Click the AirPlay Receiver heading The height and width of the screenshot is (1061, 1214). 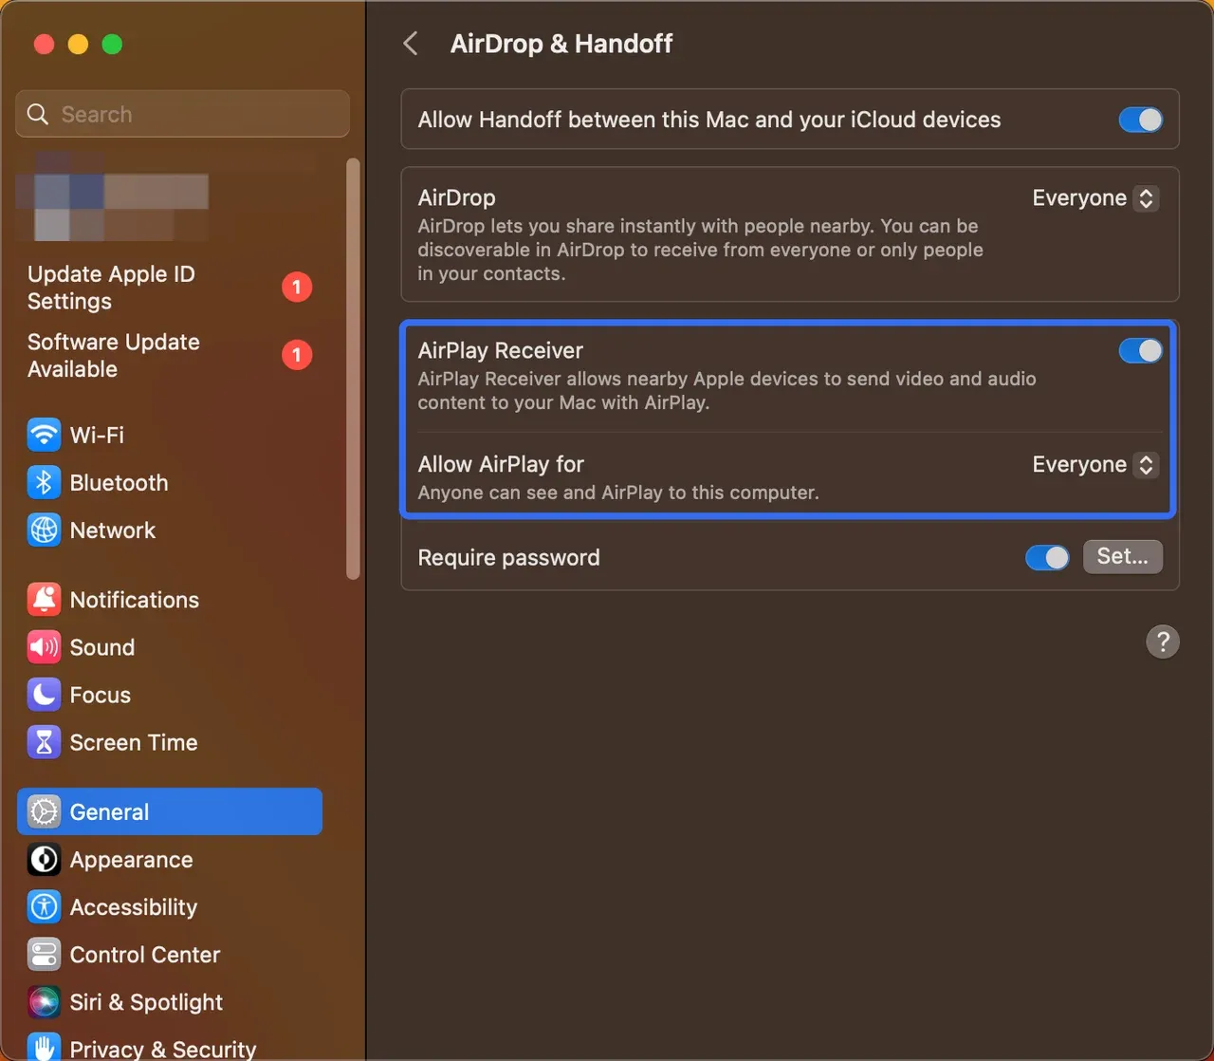[501, 350]
